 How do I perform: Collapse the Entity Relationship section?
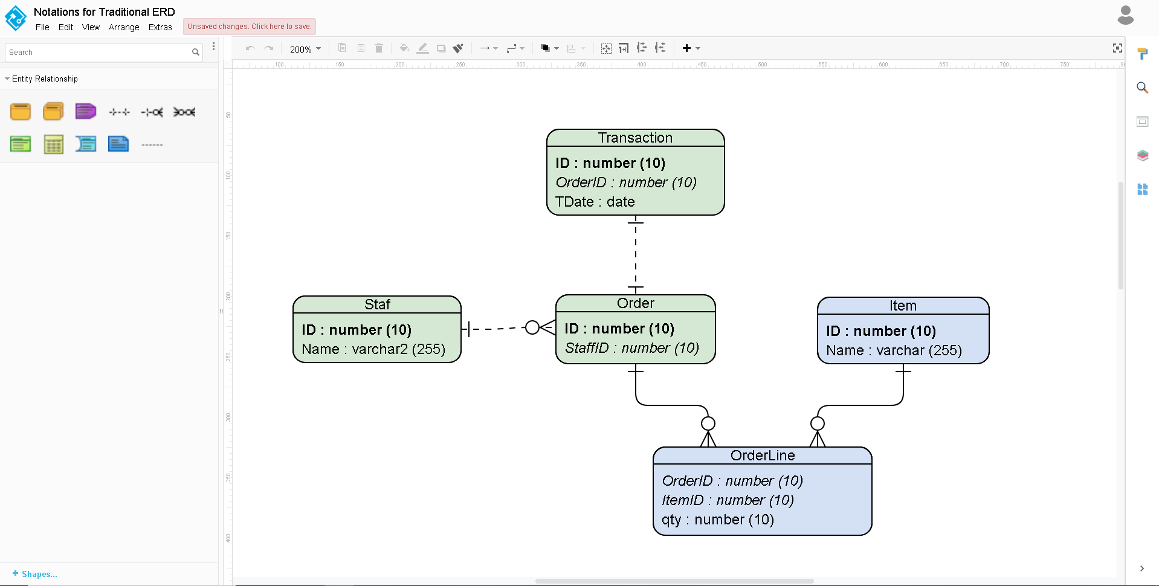click(6, 79)
